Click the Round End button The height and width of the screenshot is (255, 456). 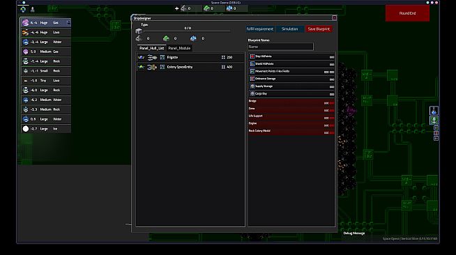[407, 13]
